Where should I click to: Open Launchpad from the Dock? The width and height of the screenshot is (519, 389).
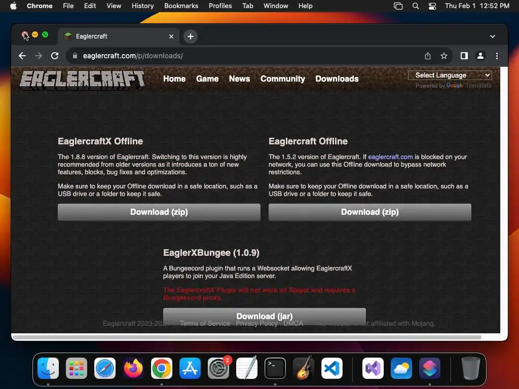(x=77, y=368)
